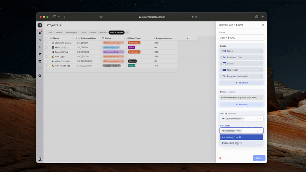The height and width of the screenshot is (172, 306).
Task: Bookmark page with Safari star icon
Action: coord(101,17)
